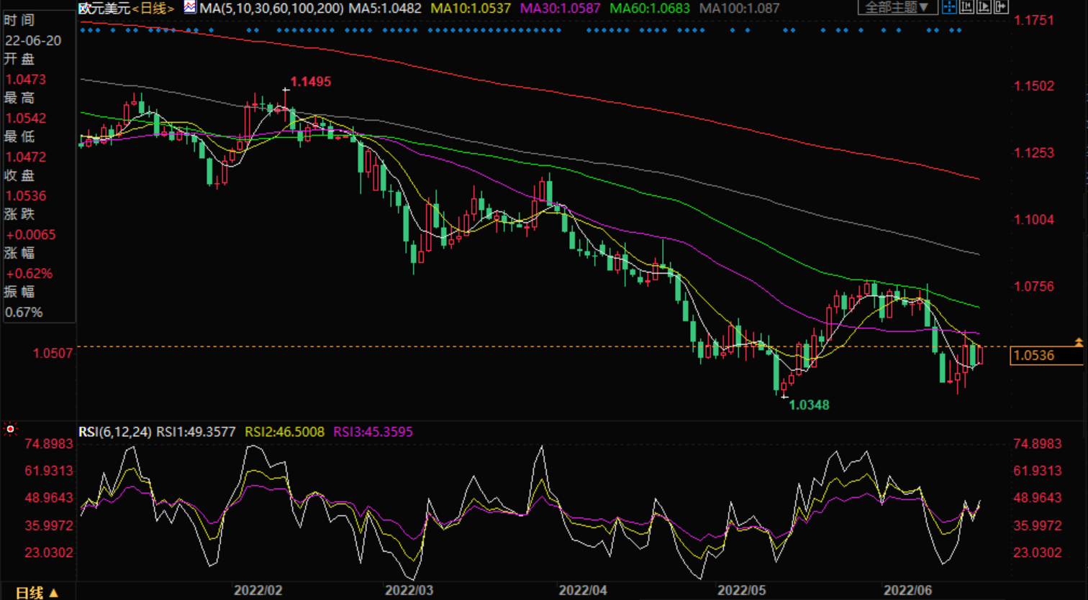Click the 欧元美元 symbol name

104,9
